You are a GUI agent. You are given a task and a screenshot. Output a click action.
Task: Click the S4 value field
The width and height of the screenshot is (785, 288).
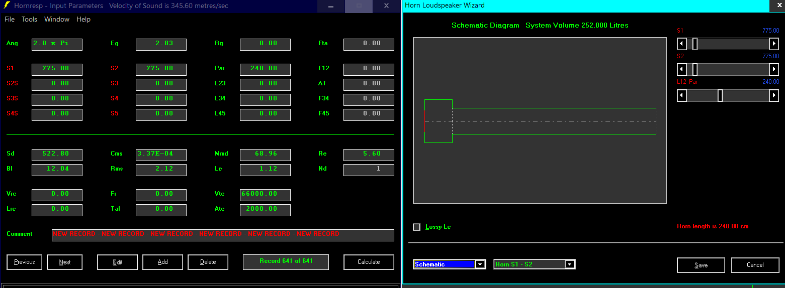[x=161, y=99]
